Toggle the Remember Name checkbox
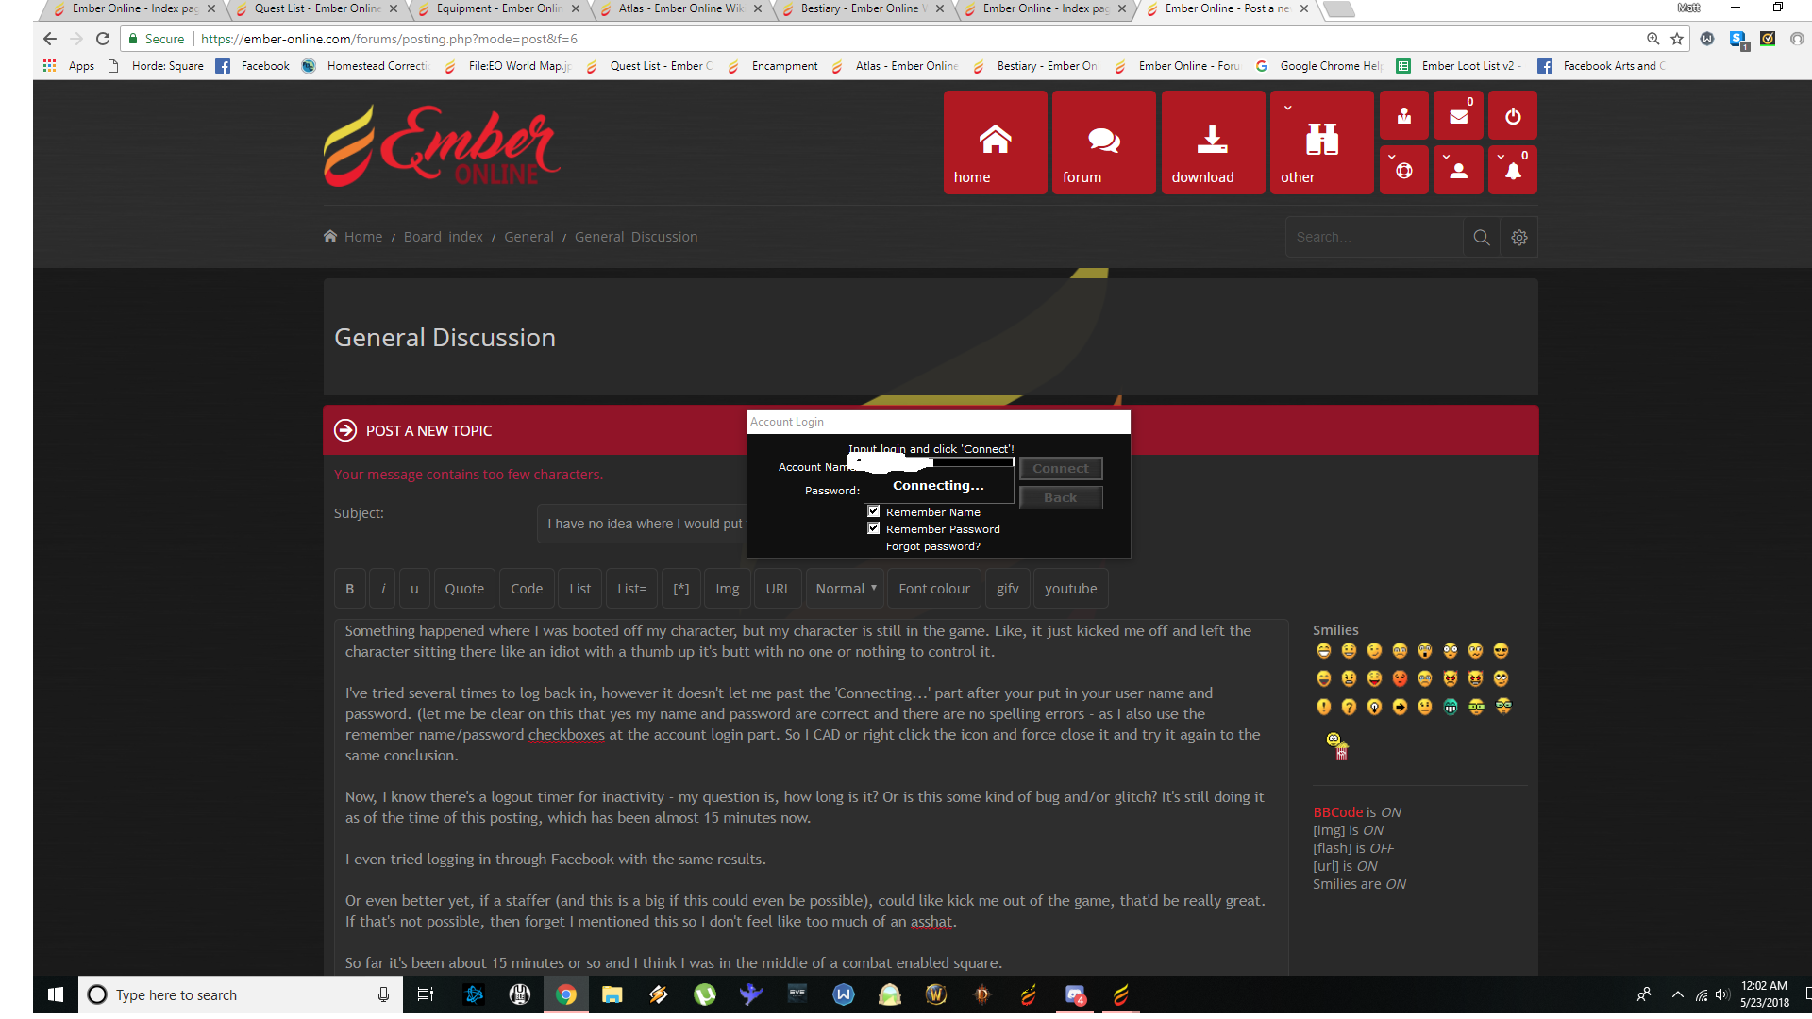This screenshot has width=1812, height=1019. click(x=874, y=511)
